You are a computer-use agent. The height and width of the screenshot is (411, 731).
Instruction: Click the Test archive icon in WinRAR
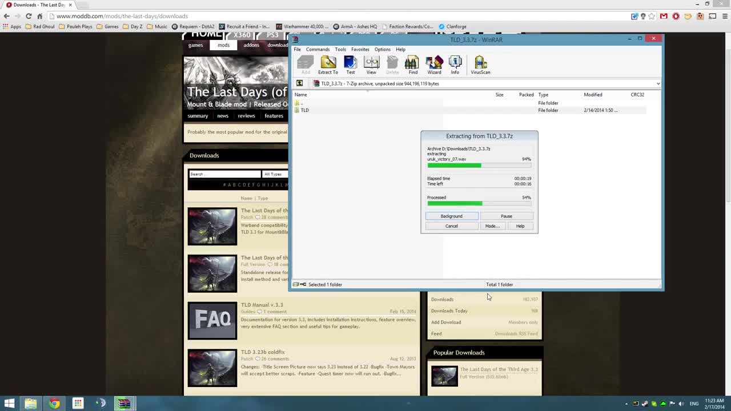click(x=351, y=65)
